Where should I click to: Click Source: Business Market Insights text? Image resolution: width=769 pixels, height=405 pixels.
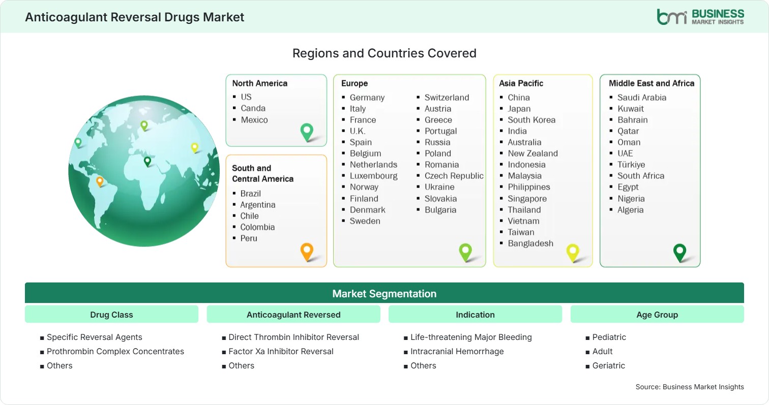coord(690,387)
